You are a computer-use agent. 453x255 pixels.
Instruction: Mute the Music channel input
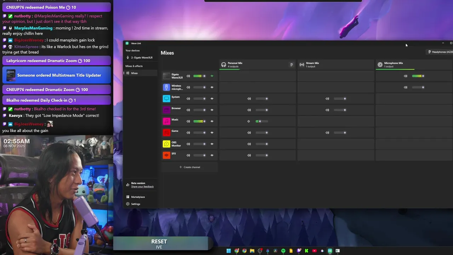188,121
